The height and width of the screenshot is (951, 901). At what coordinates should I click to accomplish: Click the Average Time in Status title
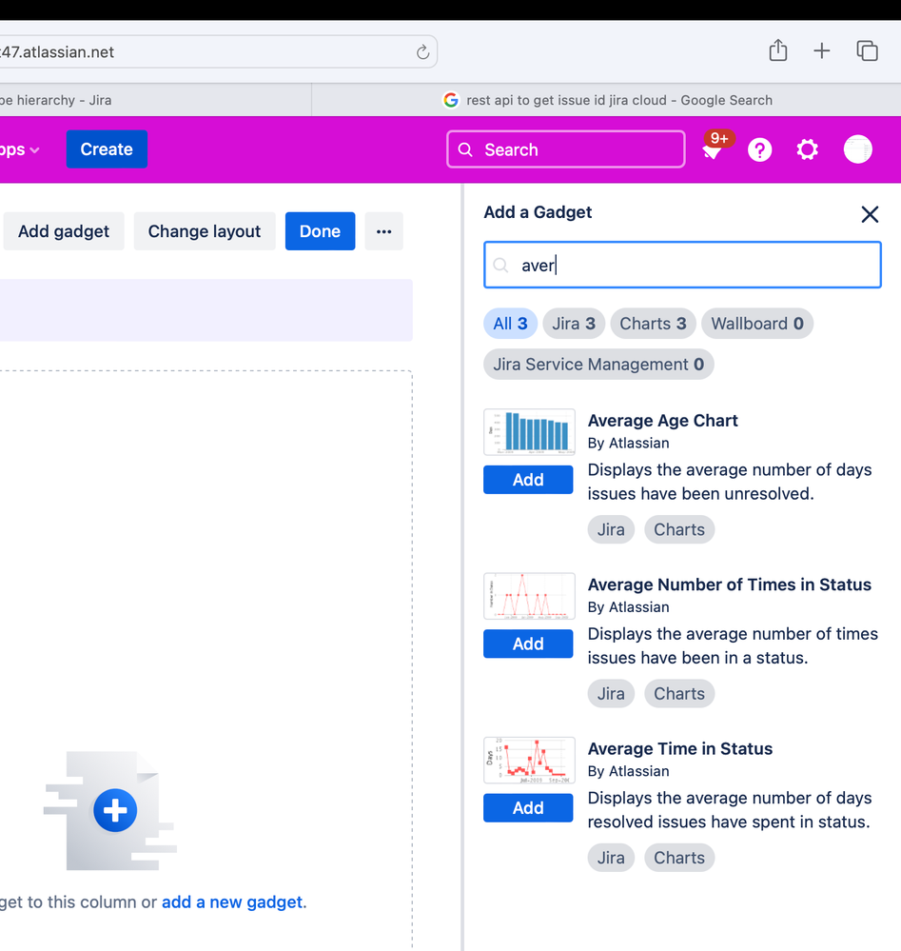tap(679, 748)
